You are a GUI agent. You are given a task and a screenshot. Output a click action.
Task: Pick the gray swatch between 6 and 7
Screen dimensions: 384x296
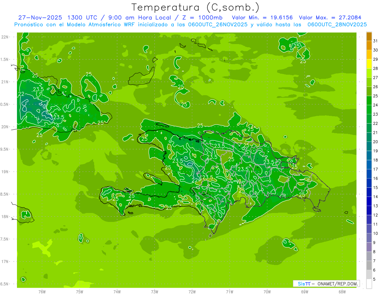coord(369,265)
